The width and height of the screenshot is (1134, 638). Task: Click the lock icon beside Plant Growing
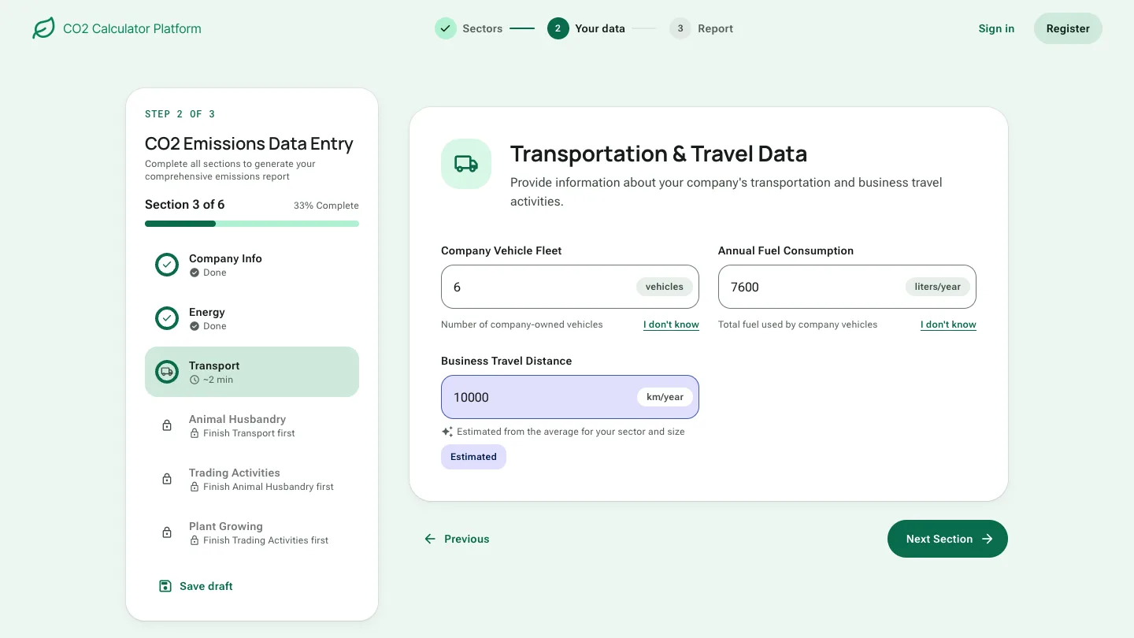click(x=167, y=532)
